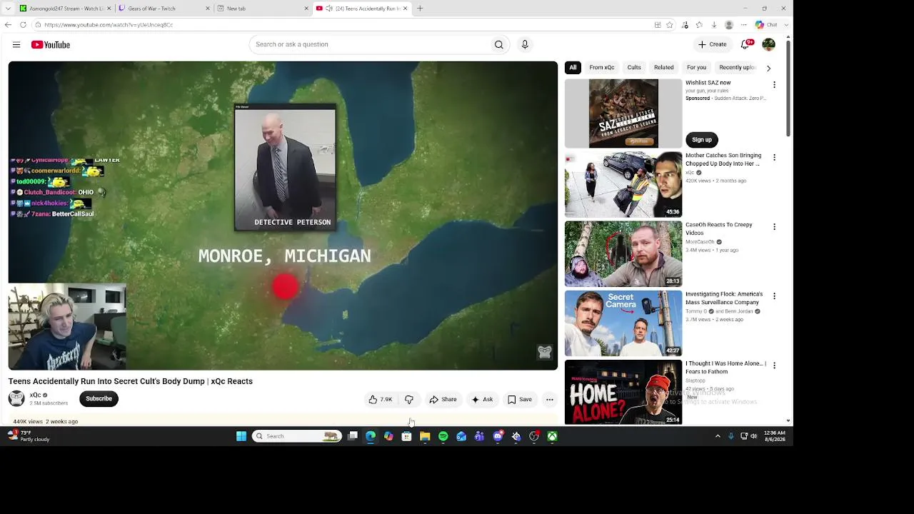Open Microsoft Teams from the taskbar
This screenshot has height=514, width=914.
pos(479,436)
